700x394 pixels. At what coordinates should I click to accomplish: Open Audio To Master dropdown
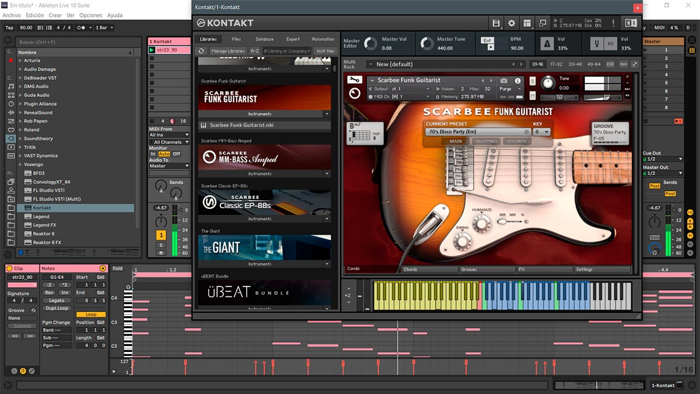click(x=169, y=166)
